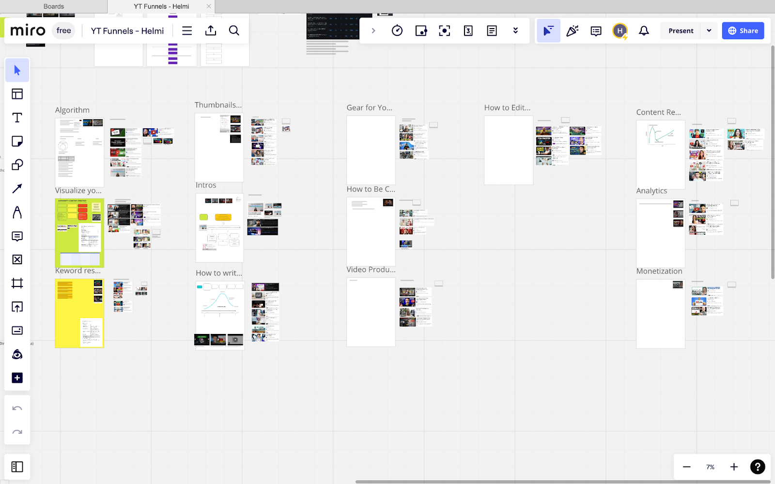The width and height of the screenshot is (775, 484).
Task: Undo the last action
Action: pyautogui.click(x=17, y=408)
